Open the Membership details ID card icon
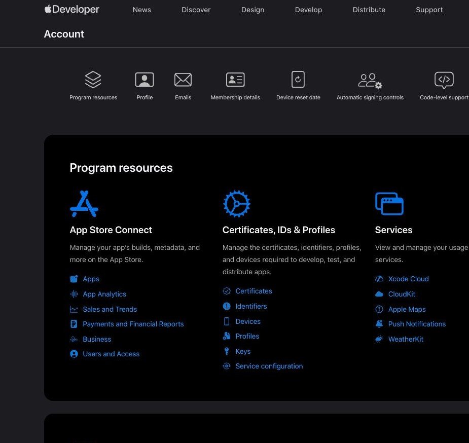The height and width of the screenshot is (443, 469). pos(235,80)
